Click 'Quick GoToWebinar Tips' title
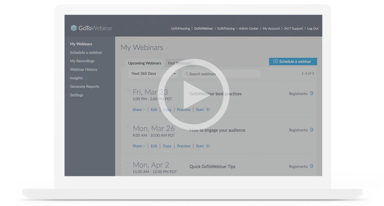This screenshot has width=384, height=206. click(212, 167)
